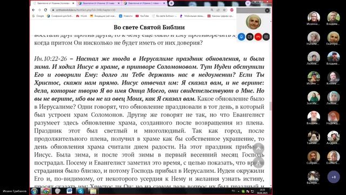
Task: Open the last bookmark with the red calendar icon
Action: (220, 16)
